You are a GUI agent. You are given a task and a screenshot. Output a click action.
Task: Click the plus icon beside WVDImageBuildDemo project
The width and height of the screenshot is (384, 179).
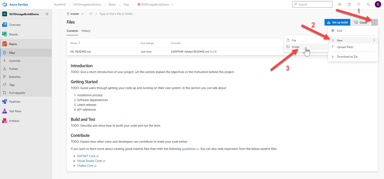pyautogui.click(x=47, y=14)
